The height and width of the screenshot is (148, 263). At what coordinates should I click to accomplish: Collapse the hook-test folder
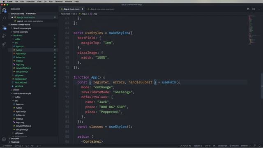click(x=18, y=35)
